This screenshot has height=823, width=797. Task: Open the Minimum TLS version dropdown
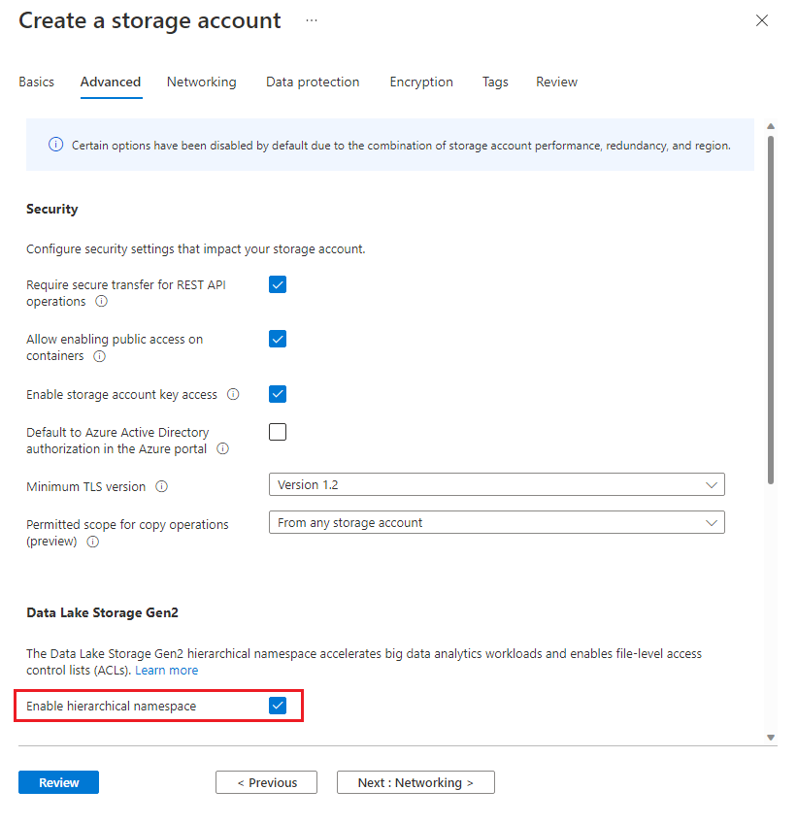pyautogui.click(x=496, y=484)
